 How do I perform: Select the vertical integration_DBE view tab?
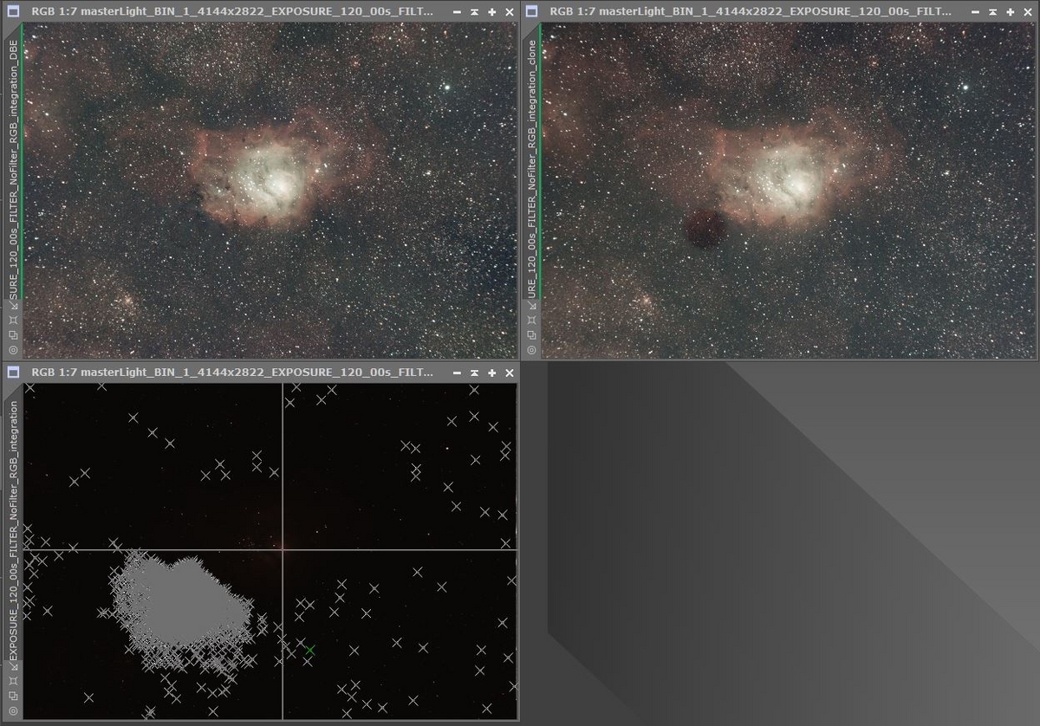point(13,161)
